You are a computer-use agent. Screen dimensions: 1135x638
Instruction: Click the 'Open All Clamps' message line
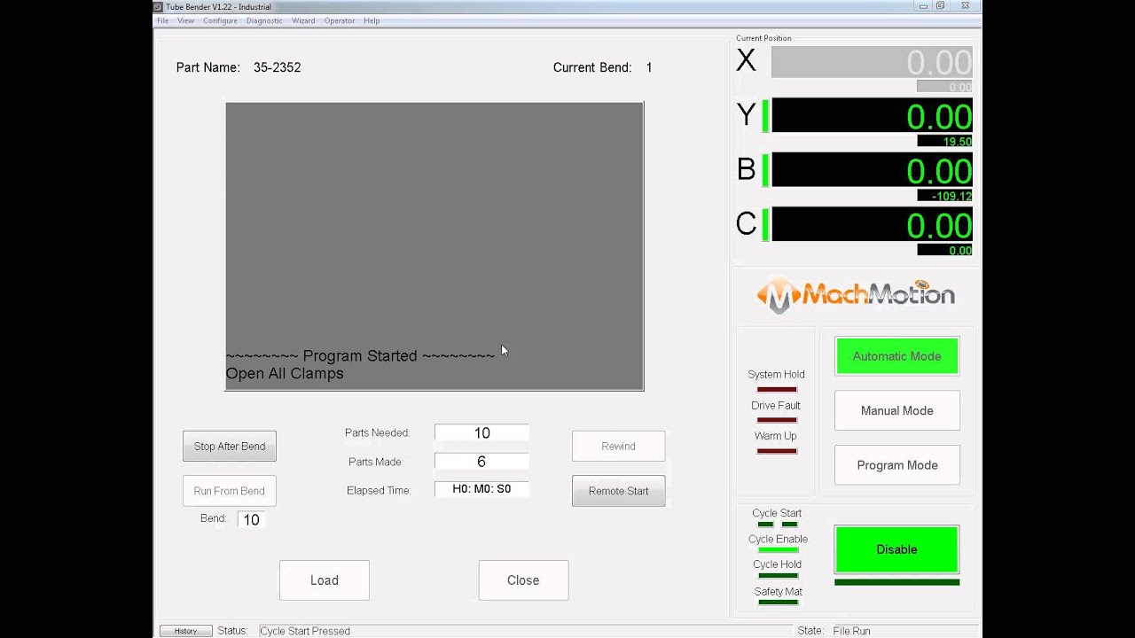pyautogui.click(x=285, y=374)
